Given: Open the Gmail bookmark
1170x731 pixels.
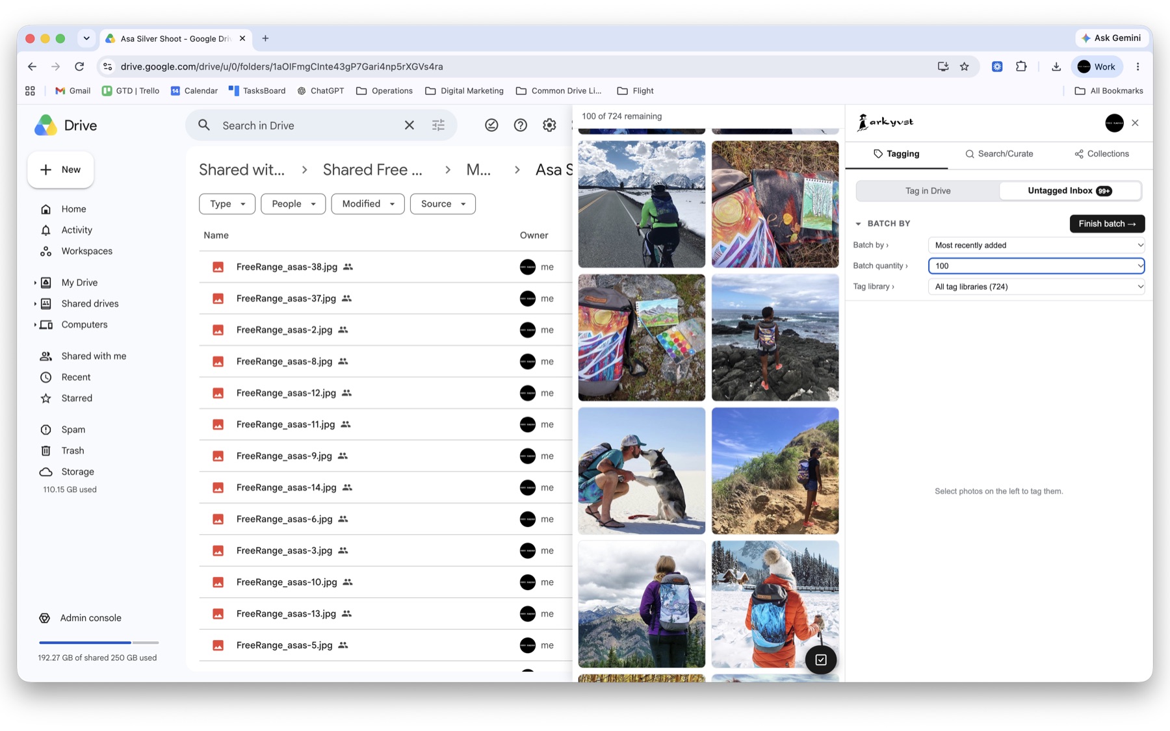Looking at the screenshot, I should [x=73, y=91].
